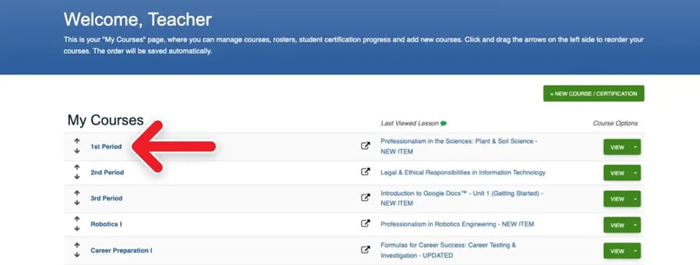Click View button for 2nd Period
The image size is (700, 265).
[x=617, y=173]
